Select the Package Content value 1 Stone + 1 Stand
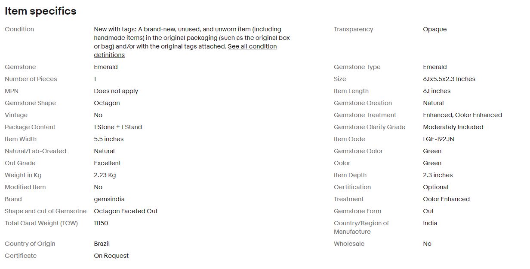This screenshot has height=269, width=530. coord(118,127)
